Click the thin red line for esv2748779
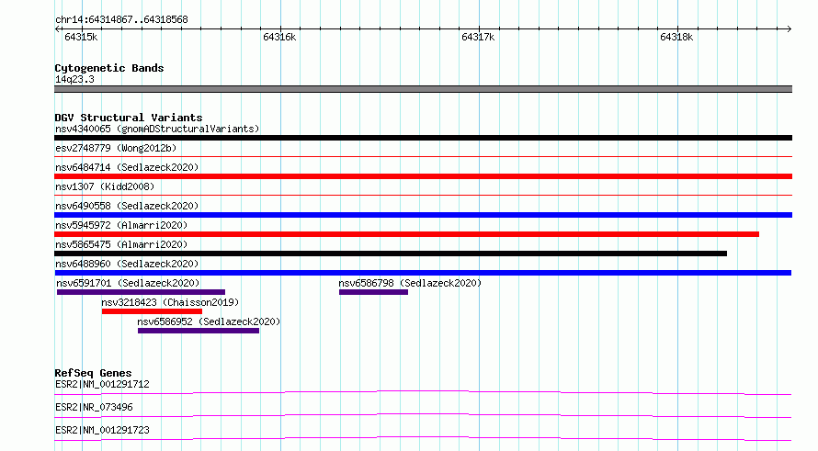The height and width of the screenshot is (451, 818). pyautogui.click(x=423, y=156)
